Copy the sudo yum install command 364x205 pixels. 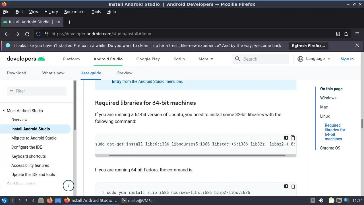click(293, 186)
